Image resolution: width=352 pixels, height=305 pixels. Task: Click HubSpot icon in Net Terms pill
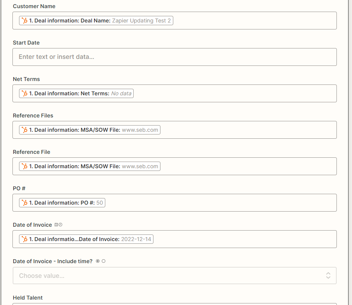[x=24, y=93]
